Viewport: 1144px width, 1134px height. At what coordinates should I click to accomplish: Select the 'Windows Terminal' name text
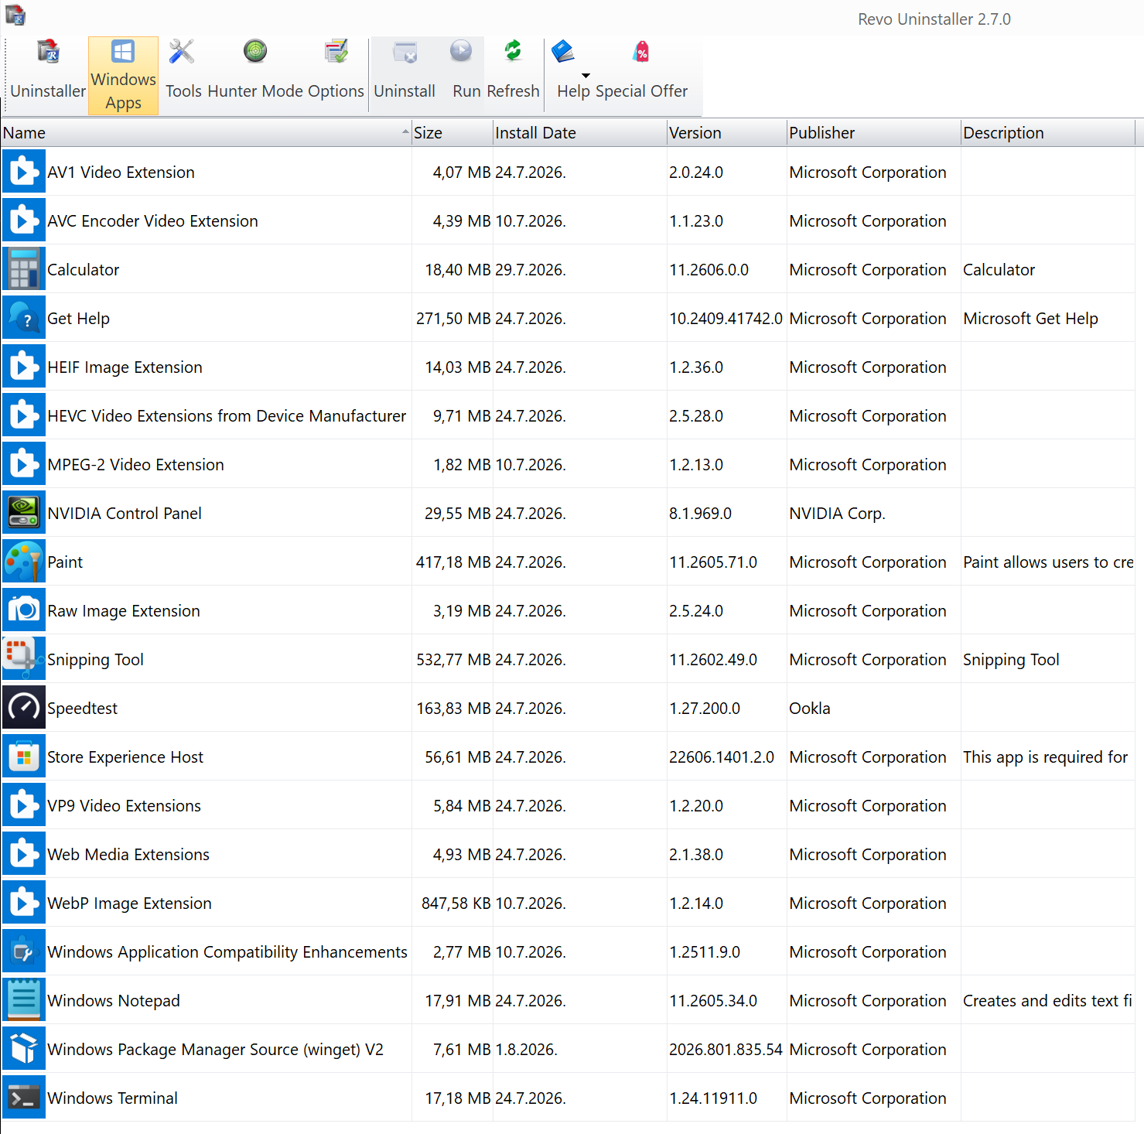[x=113, y=1098]
